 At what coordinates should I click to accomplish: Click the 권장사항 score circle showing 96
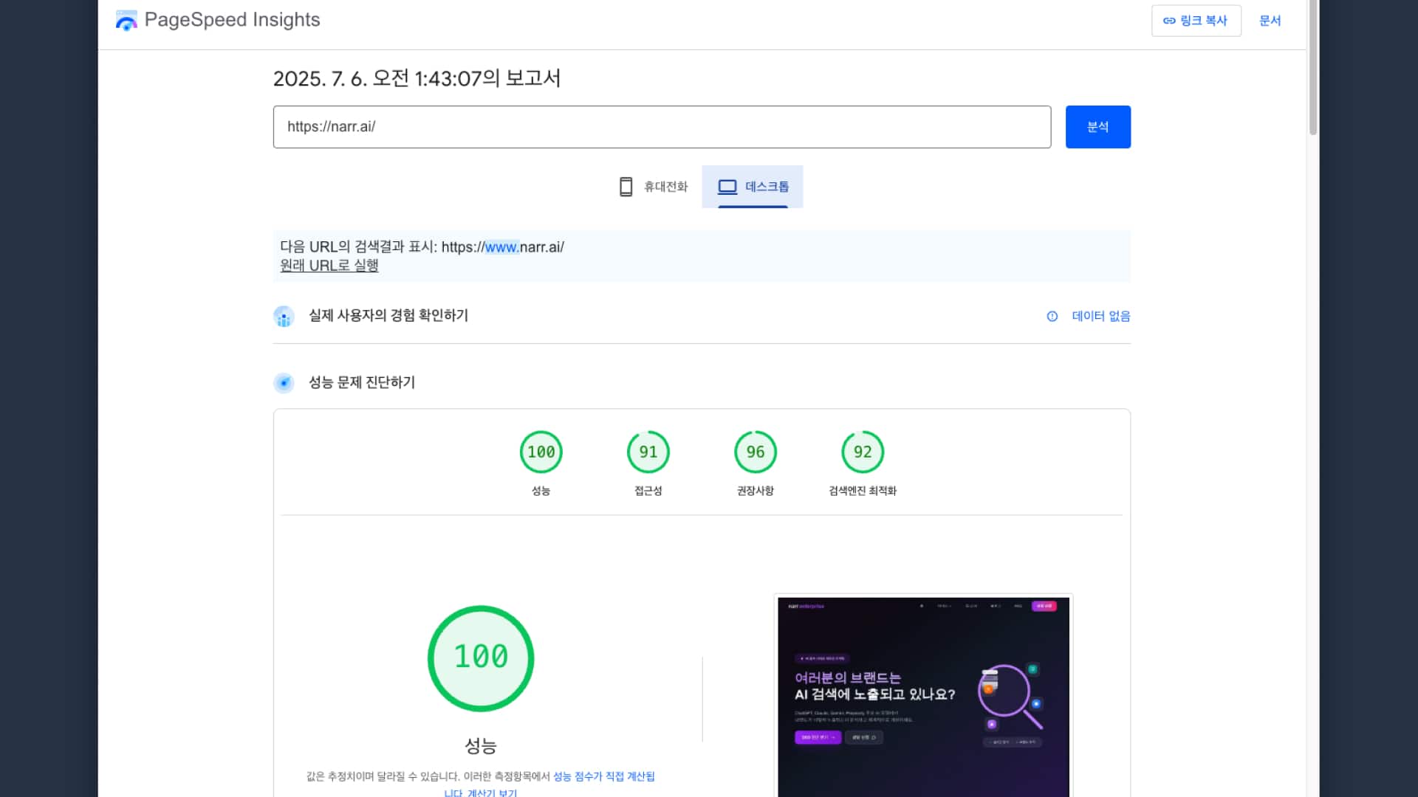tap(755, 452)
